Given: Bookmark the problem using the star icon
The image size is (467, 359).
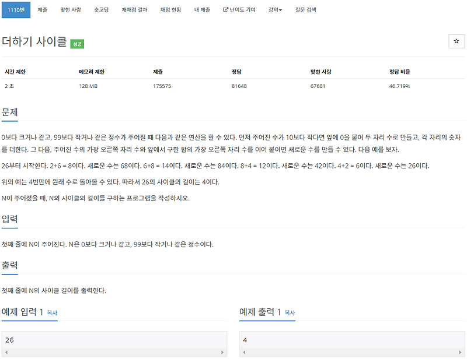Looking at the screenshot, I should [456, 41].
